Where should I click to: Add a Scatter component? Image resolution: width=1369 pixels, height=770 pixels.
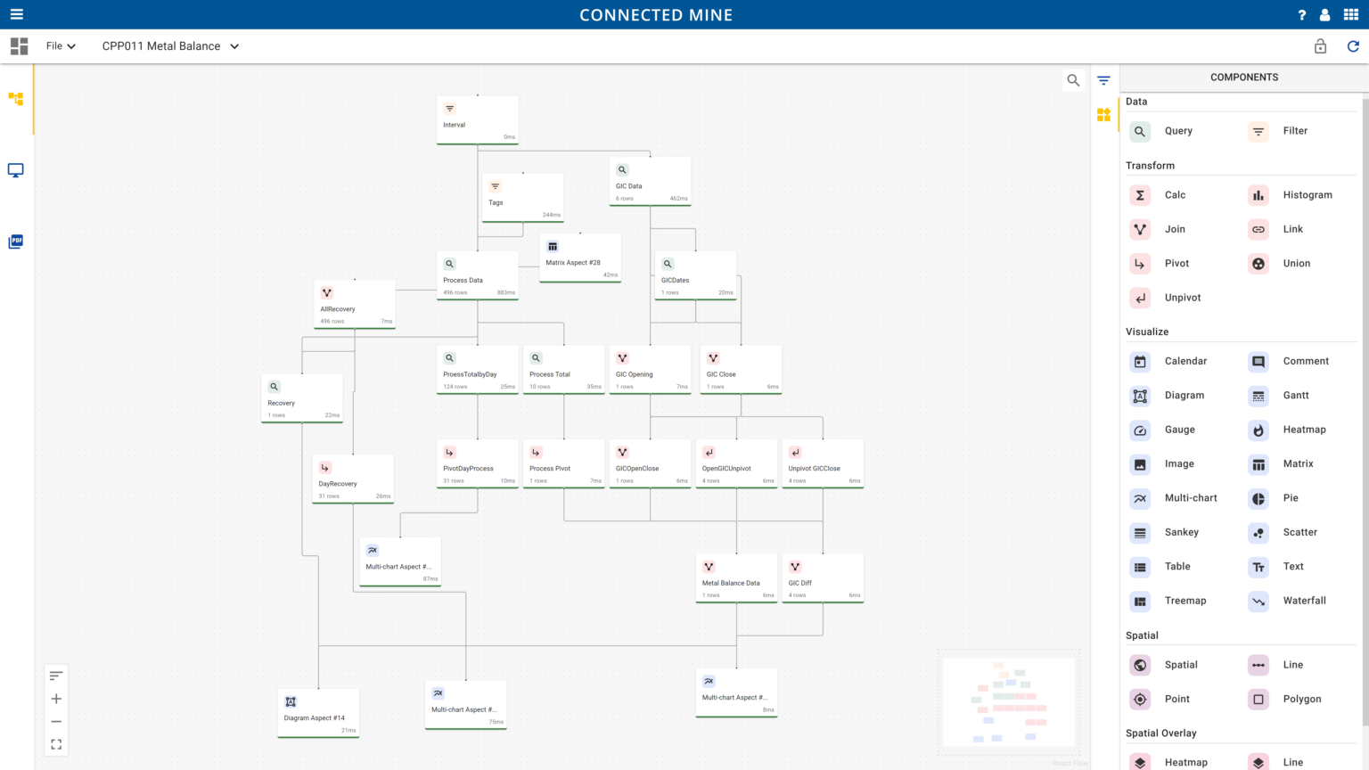(1299, 532)
